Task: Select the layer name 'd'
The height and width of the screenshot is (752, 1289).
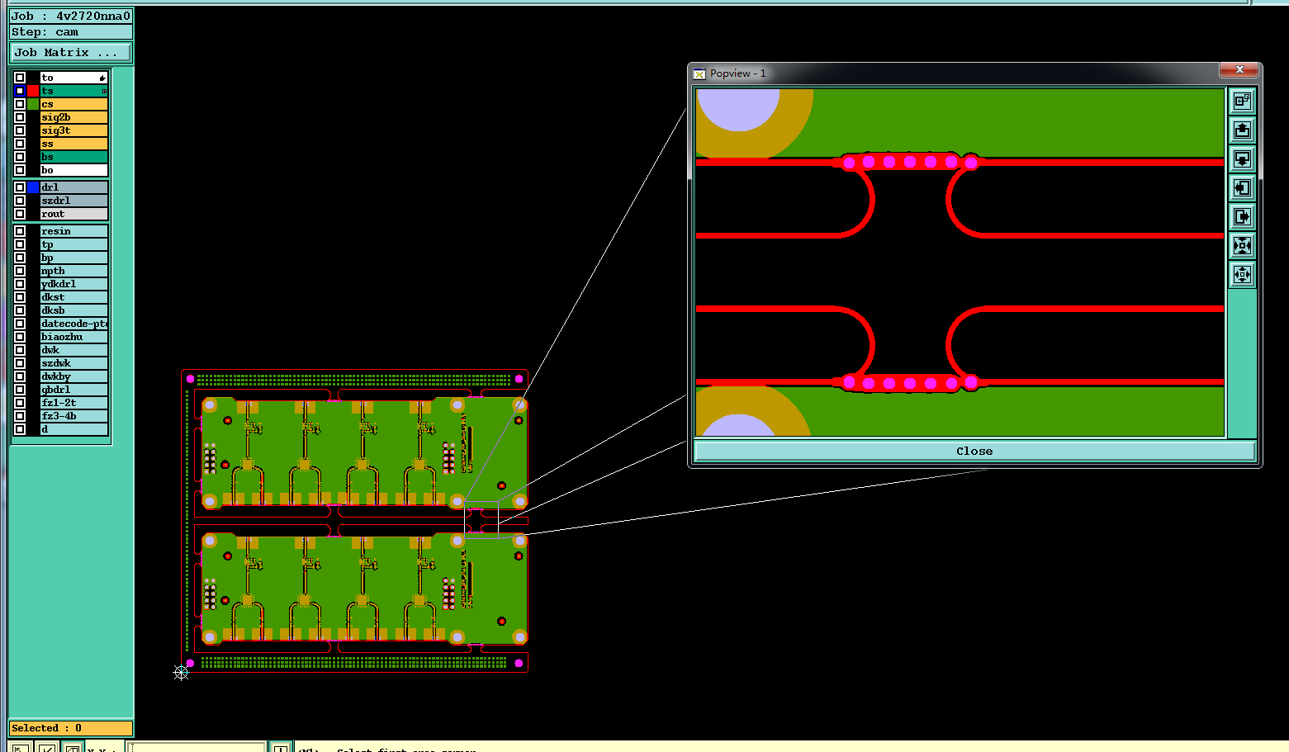Action: [74, 429]
